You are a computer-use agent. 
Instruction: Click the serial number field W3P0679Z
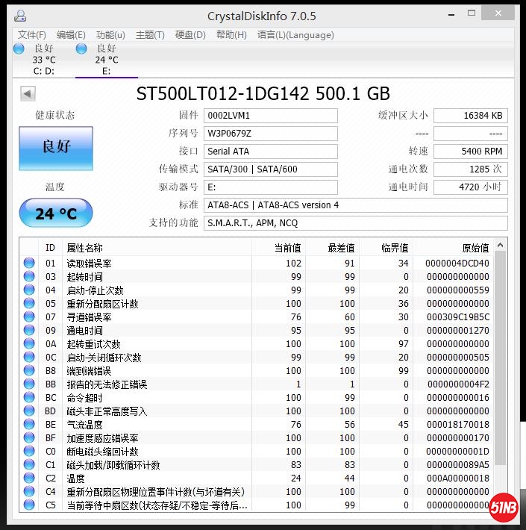coord(270,133)
